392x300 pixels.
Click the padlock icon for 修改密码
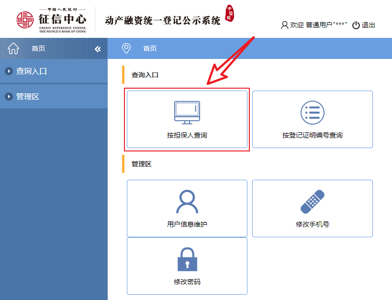187,259
